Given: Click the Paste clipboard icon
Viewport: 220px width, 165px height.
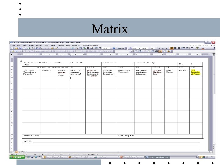Looking at the screenshot, I should point(53,48).
